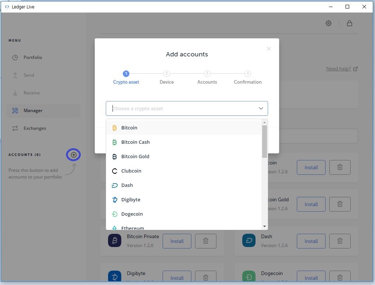375x285 pixels.
Task: Open Manager in the sidebar menu
Action: (x=43, y=111)
